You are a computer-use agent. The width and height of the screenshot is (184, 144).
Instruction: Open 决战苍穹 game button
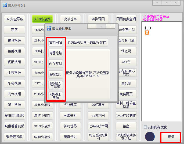(x=70, y=19)
